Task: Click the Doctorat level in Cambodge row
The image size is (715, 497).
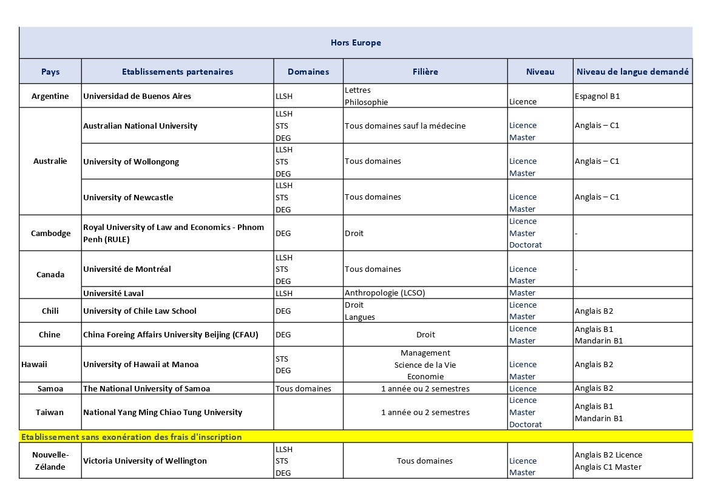Action: [525, 245]
